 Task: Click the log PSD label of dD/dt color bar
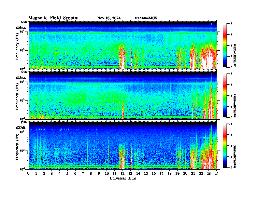[235, 106]
